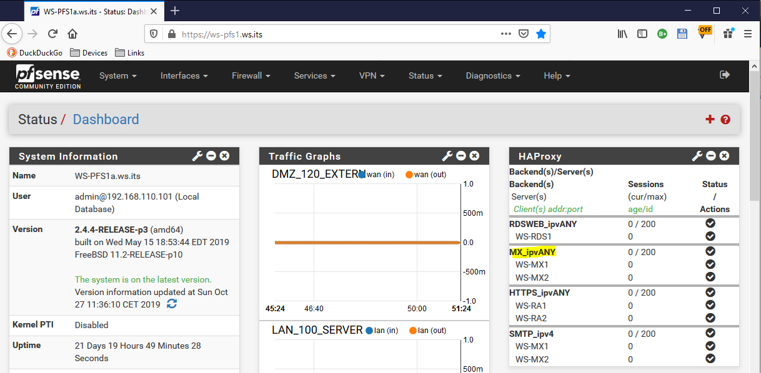Click the highlighted MX_ipvANY backend name
This screenshot has width=761, height=373.
click(532, 252)
